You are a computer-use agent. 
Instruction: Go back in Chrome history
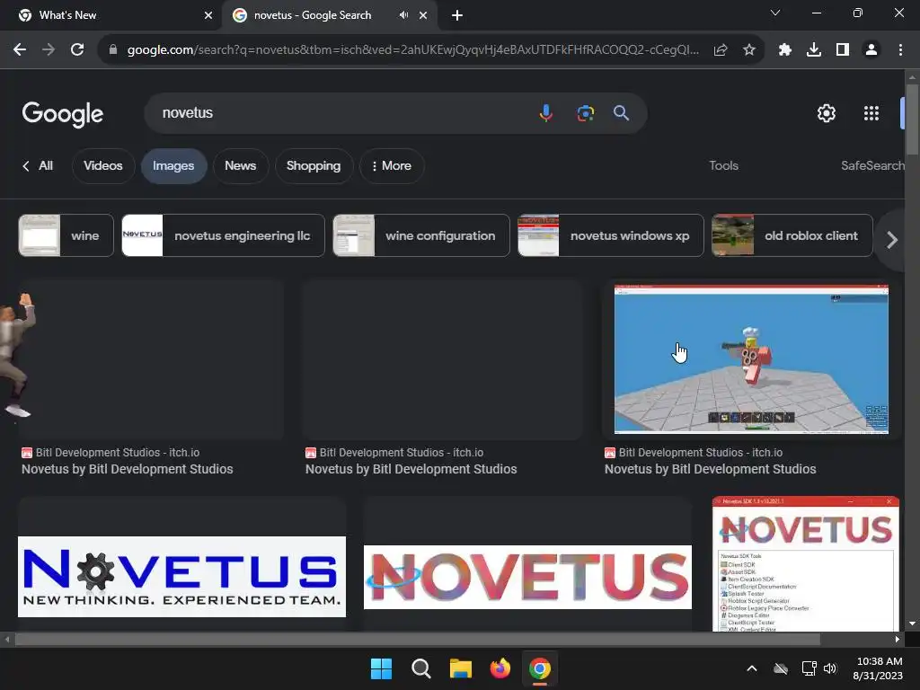20,50
